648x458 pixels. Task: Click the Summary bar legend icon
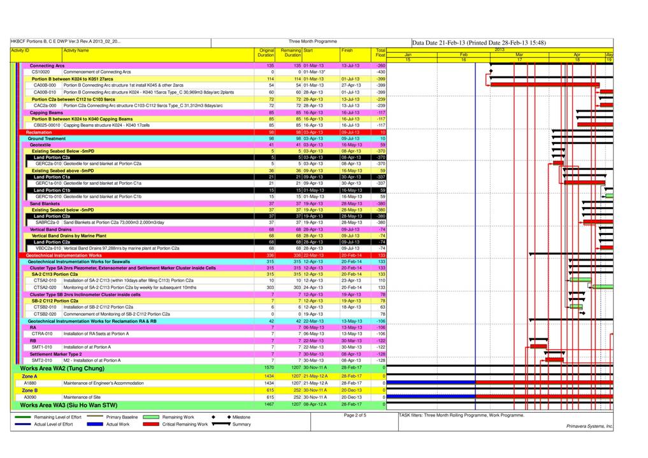(221, 424)
